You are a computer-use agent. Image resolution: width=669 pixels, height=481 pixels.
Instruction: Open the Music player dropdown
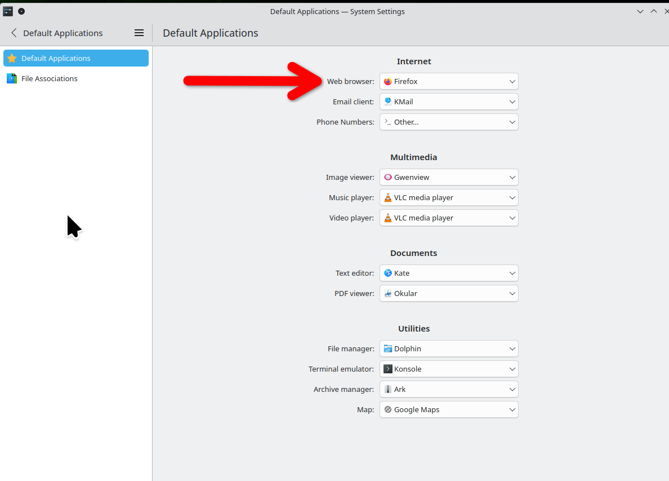pos(449,198)
